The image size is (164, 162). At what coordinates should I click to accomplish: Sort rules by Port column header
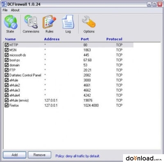tap(85, 39)
